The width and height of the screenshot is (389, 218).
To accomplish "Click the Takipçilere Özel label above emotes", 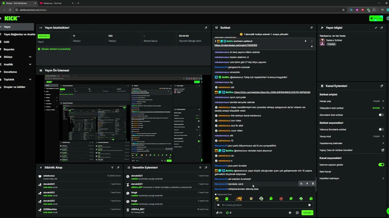I will [225, 194].
